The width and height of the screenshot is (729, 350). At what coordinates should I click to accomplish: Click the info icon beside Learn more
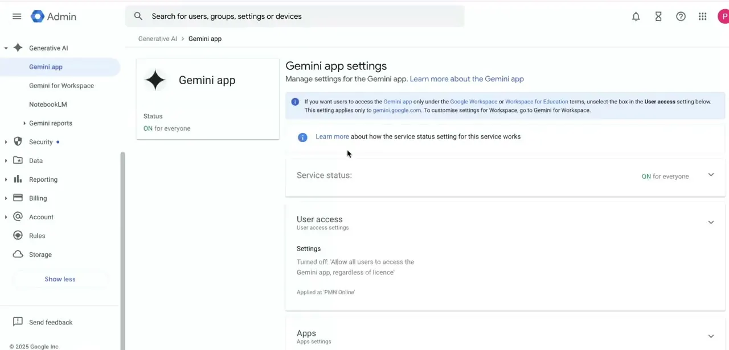302,137
